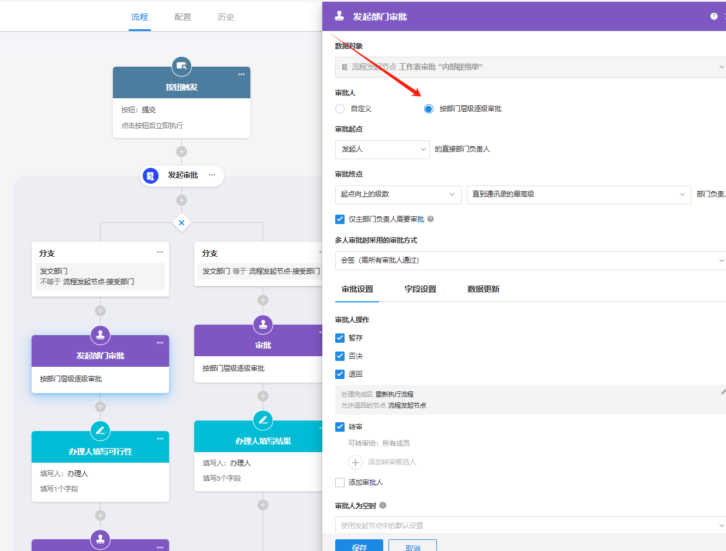The width and height of the screenshot is (726, 551).
Task: Switch to the 字段设置 tab
Action: click(420, 289)
